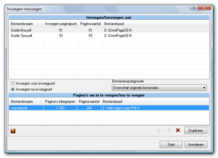The height and width of the screenshot is (158, 218).
Task: Close the Invoegen-toevoegen dialog
Action: [205, 7]
